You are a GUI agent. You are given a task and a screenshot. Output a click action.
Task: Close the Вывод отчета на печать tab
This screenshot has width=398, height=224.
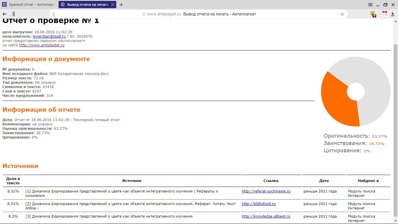(x=112, y=5)
